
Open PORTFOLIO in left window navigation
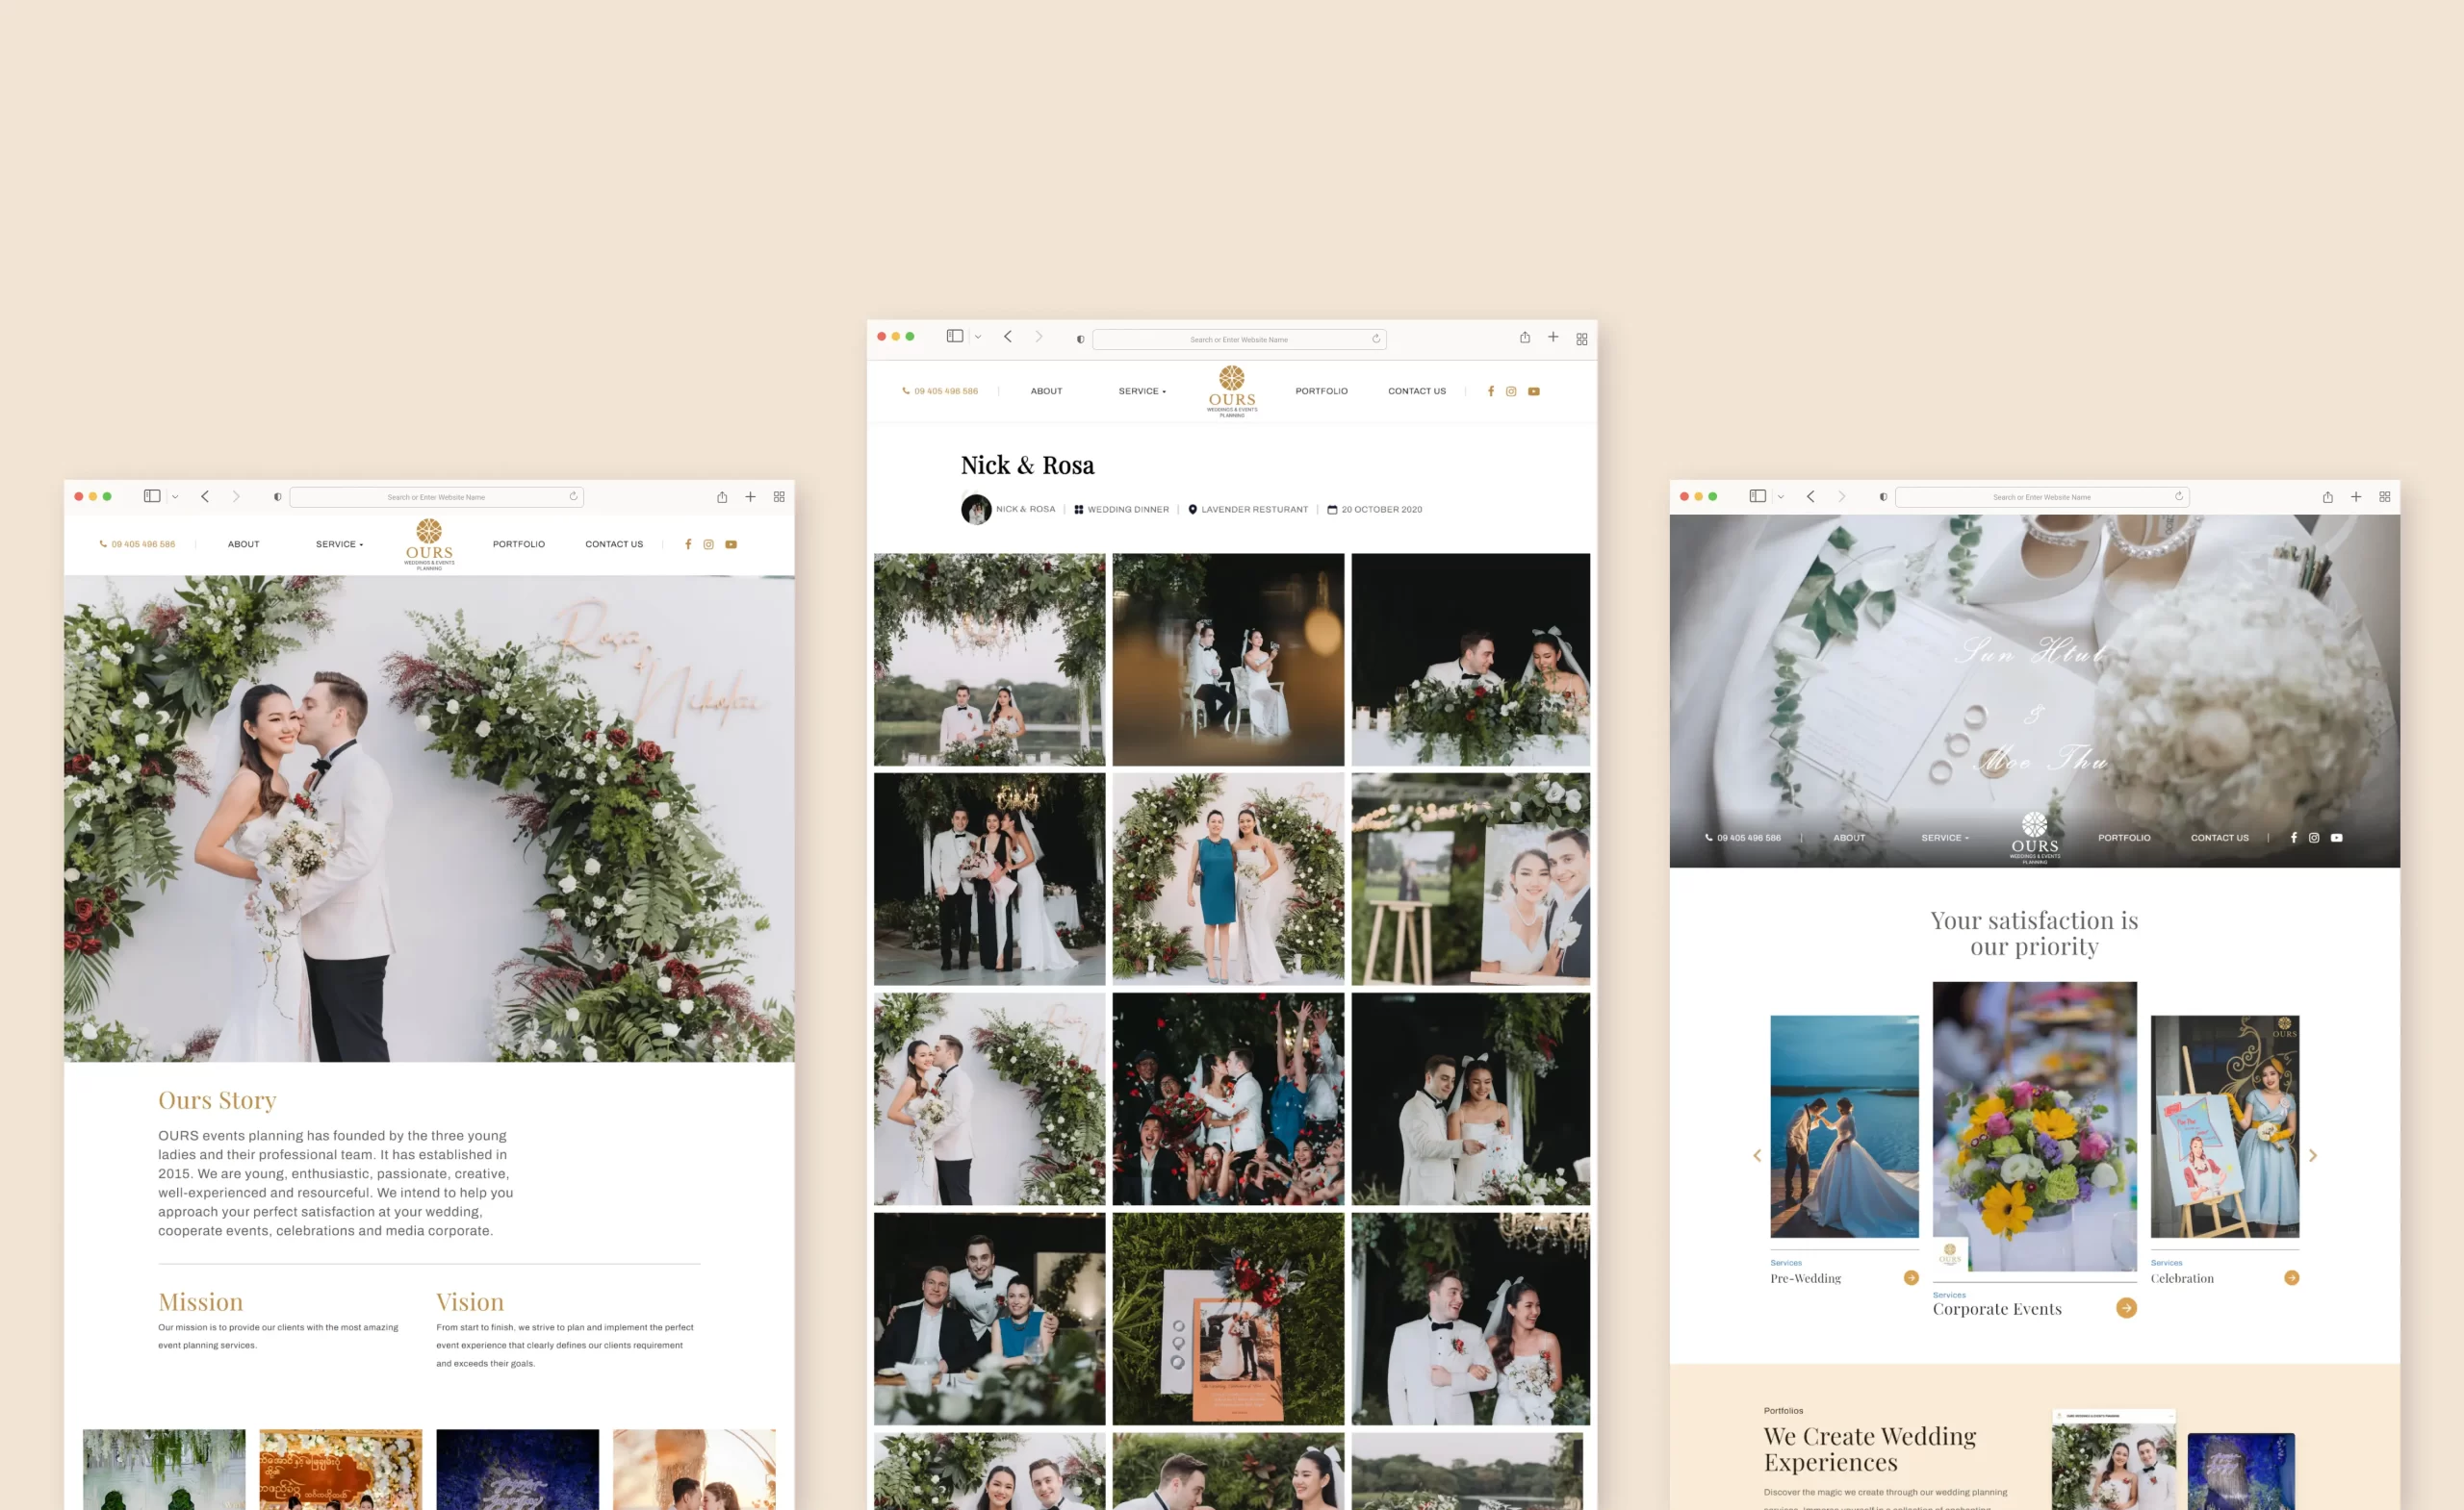[x=519, y=544]
